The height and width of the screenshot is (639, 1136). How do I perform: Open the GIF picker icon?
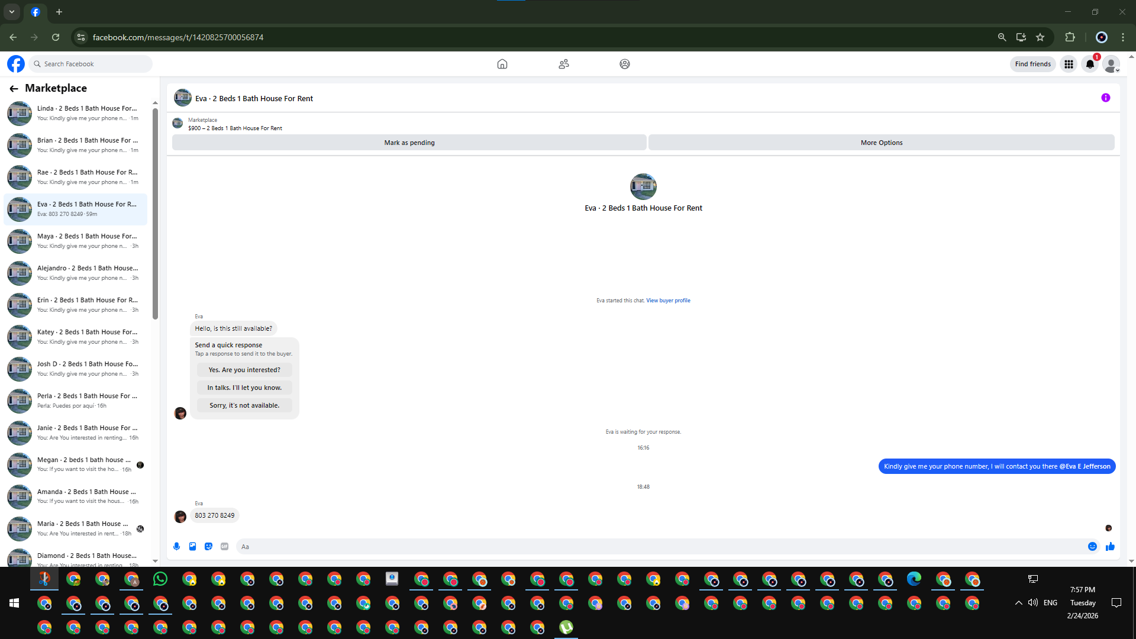click(x=224, y=547)
